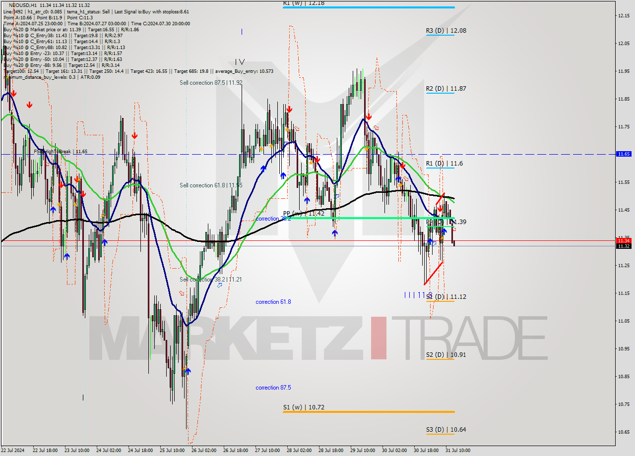The width and height of the screenshot is (635, 456).
Task: Click the 29 Jul 10:00 time label
Action: point(363,451)
